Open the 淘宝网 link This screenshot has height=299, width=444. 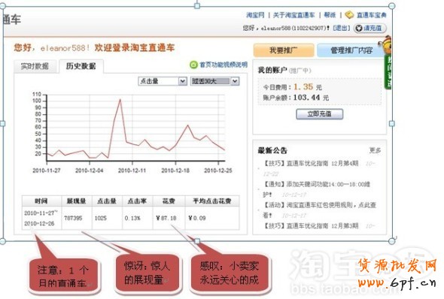(x=255, y=15)
